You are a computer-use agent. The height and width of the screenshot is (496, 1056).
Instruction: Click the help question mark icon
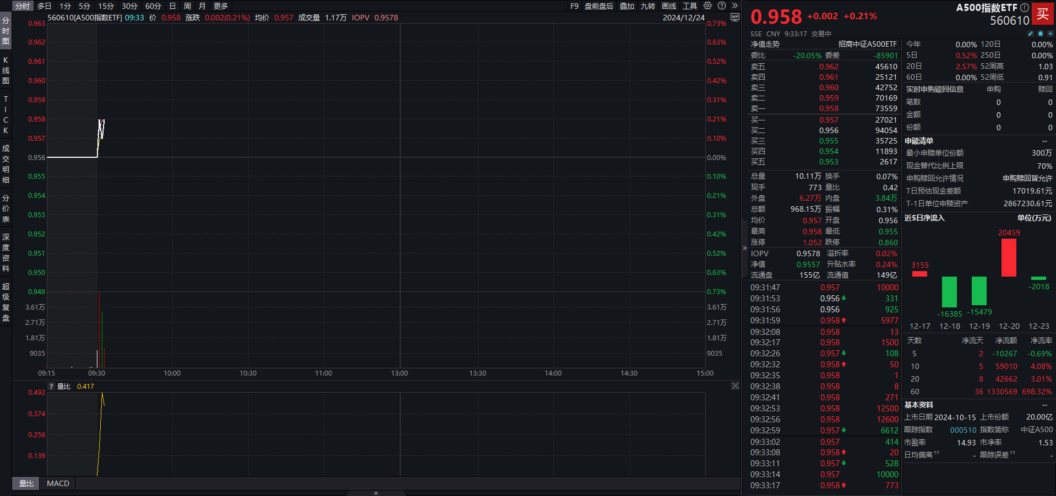point(722,6)
